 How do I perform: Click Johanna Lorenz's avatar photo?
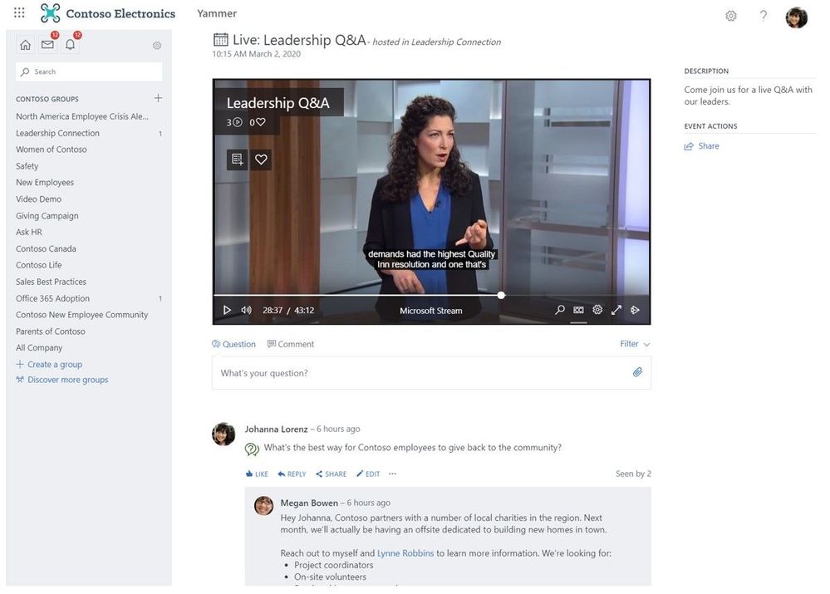(x=223, y=434)
